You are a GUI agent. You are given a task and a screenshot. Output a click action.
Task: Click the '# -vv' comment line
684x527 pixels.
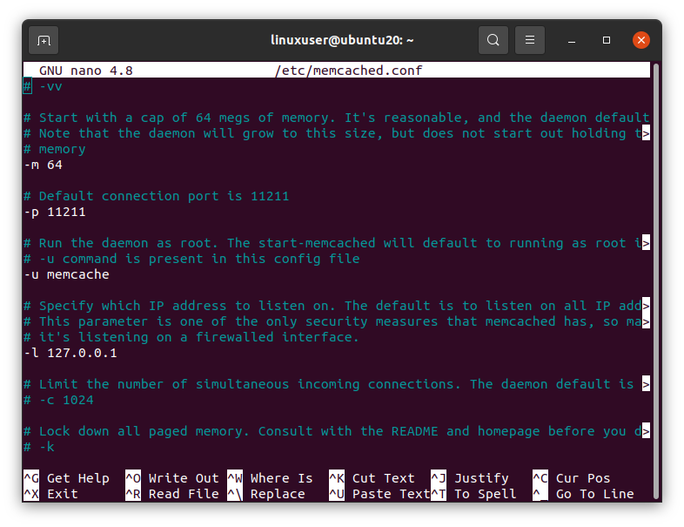click(44, 86)
